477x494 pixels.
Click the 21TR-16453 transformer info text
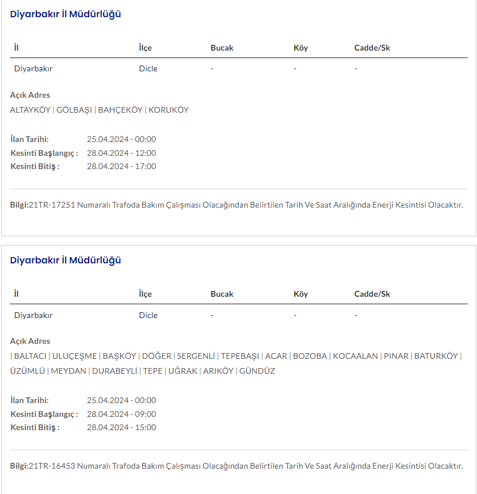(246, 466)
